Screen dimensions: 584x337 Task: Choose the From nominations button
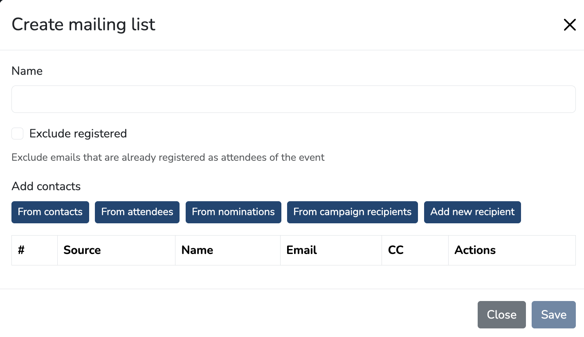pyautogui.click(x=233, y=212)
